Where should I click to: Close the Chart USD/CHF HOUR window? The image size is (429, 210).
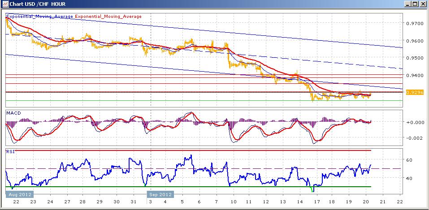click(422, 4)
